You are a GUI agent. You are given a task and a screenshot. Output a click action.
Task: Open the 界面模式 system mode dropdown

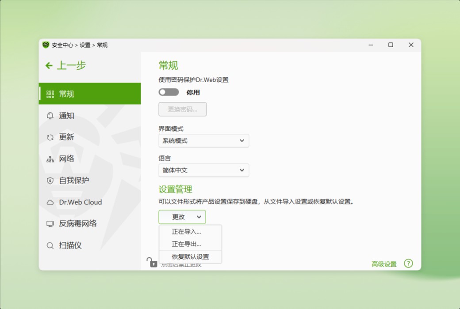tap(203, 140)
